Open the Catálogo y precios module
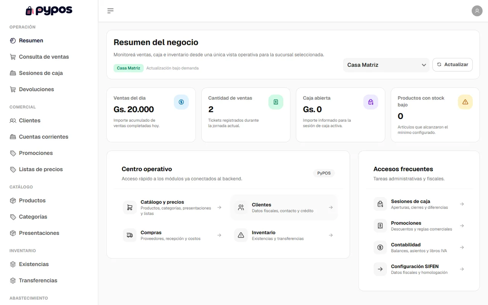This screenshot has height=305, width=488. [172, 207]
